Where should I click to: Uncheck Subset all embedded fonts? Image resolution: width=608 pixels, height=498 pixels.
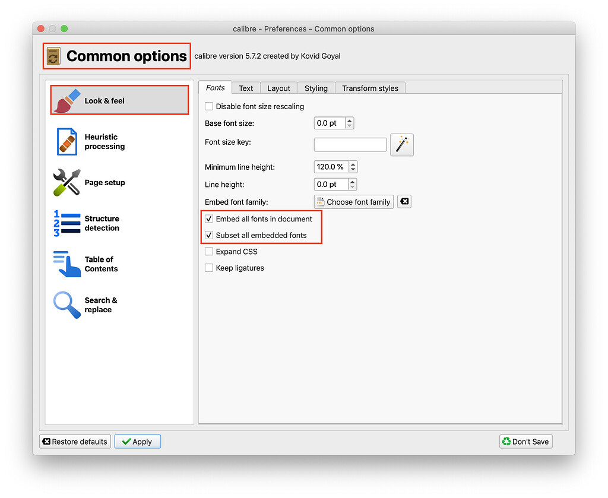(209, 235)
